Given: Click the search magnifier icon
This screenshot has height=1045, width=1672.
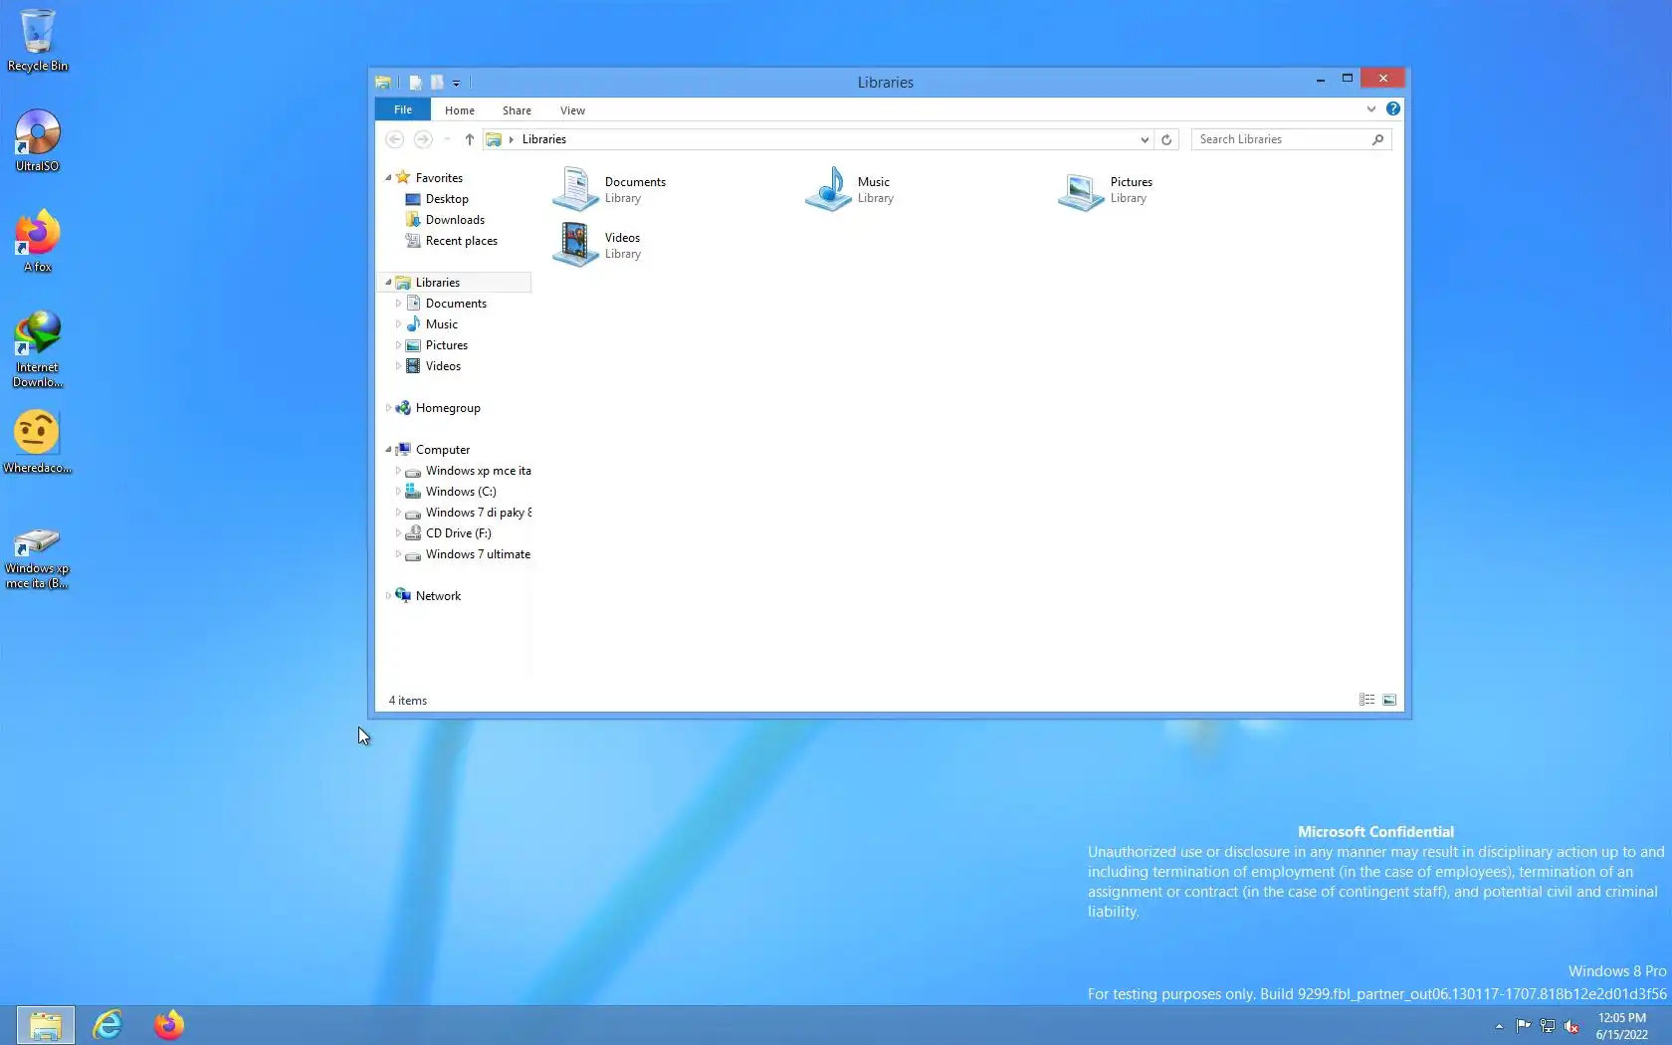Looking at the screenshot, I should coord(1378,139).
